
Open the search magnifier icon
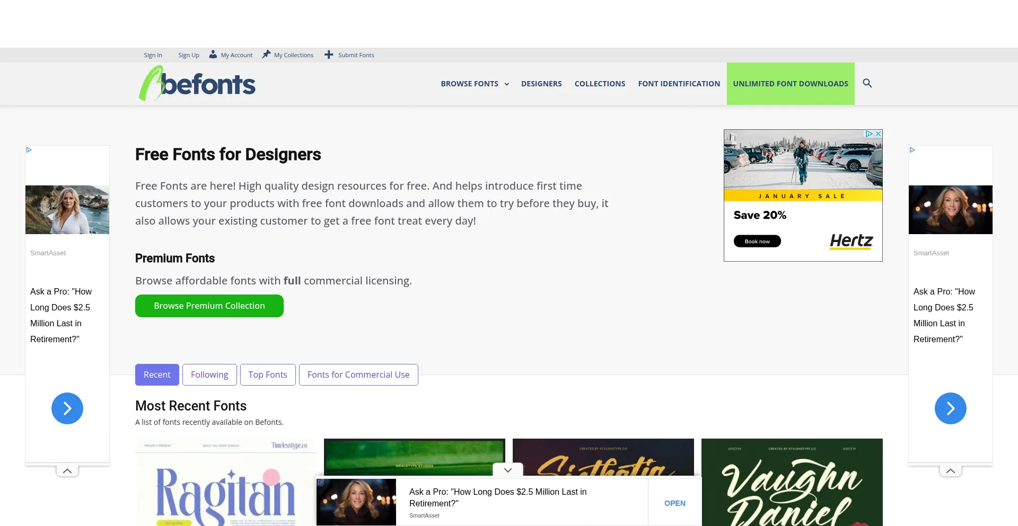point(867,83)
